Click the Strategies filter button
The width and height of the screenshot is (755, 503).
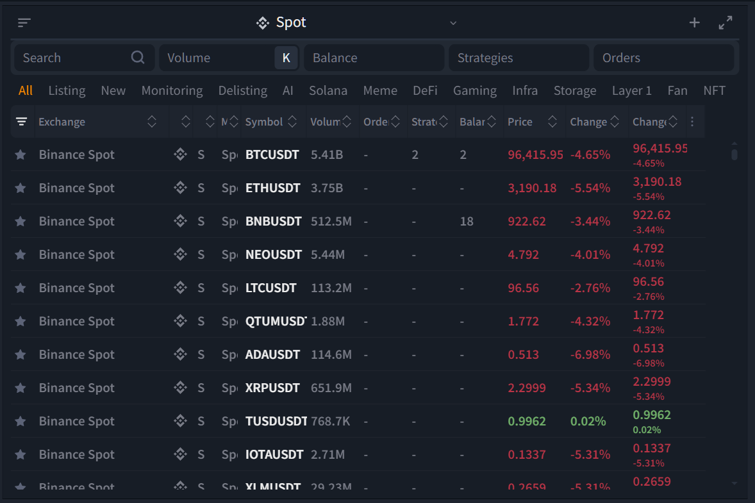click(519, 58)
